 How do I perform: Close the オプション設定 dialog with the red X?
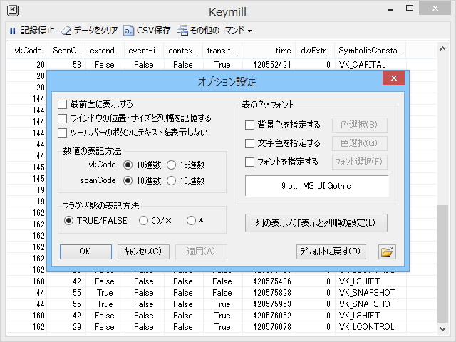[394, 78]
